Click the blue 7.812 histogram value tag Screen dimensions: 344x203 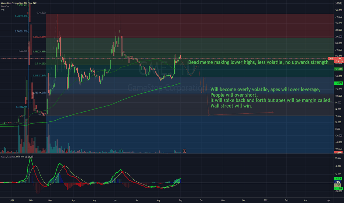[338, 182]
